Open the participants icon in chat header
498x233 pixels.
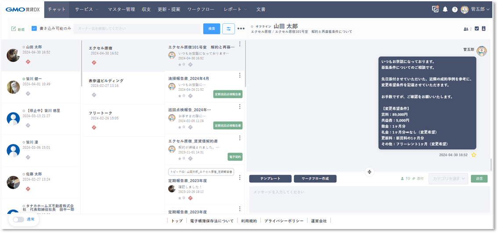coord(466,29)
